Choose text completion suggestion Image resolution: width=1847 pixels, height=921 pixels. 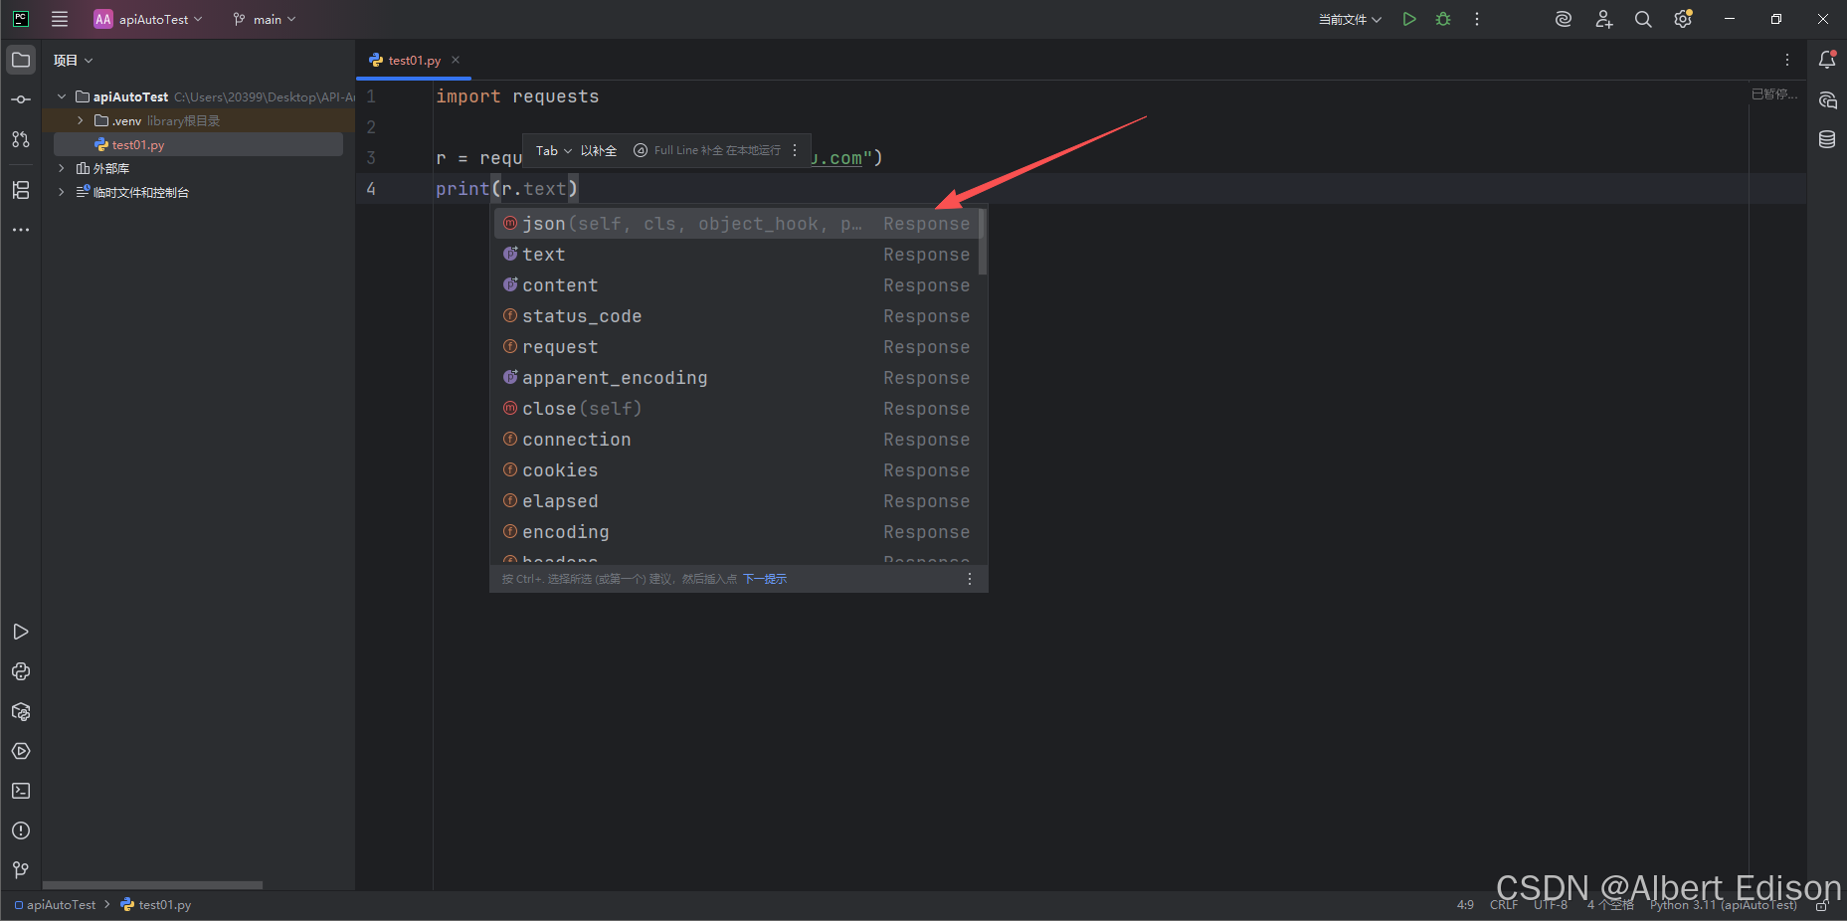click(736, 255)
